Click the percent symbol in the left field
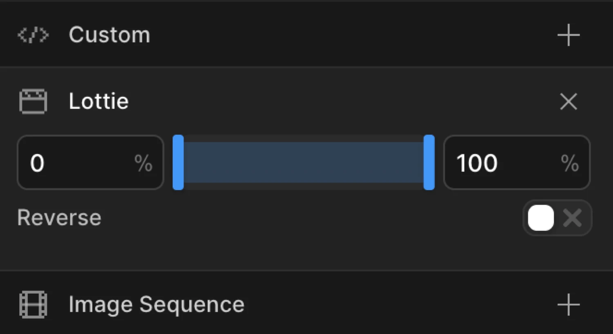This screenshot has width=613, height=334. 144,163
